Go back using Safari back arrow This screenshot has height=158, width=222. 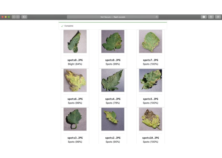click(x=14, y=17)
